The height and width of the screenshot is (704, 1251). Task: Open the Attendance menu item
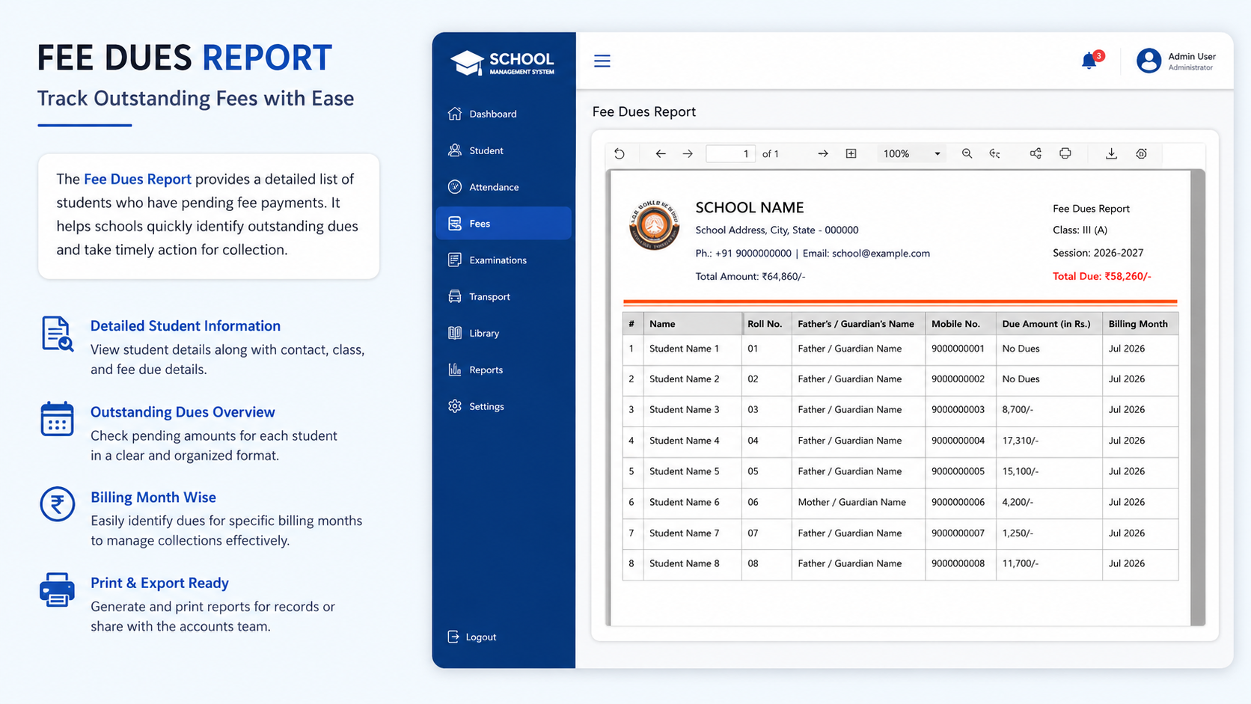pos(504,187)
